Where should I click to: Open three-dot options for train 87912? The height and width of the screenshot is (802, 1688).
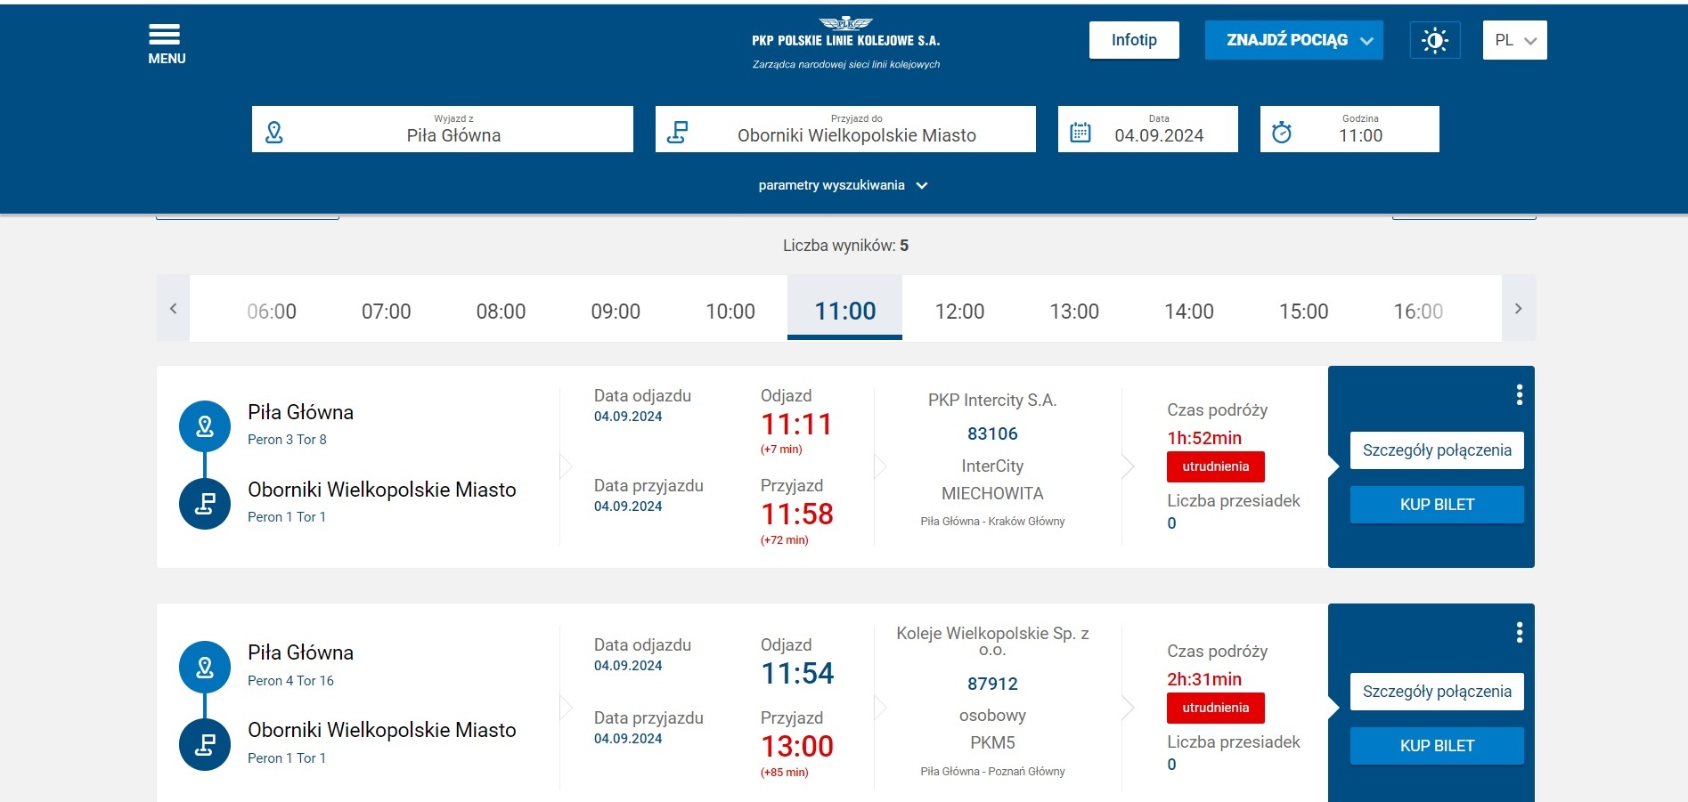click(1519, 633)
